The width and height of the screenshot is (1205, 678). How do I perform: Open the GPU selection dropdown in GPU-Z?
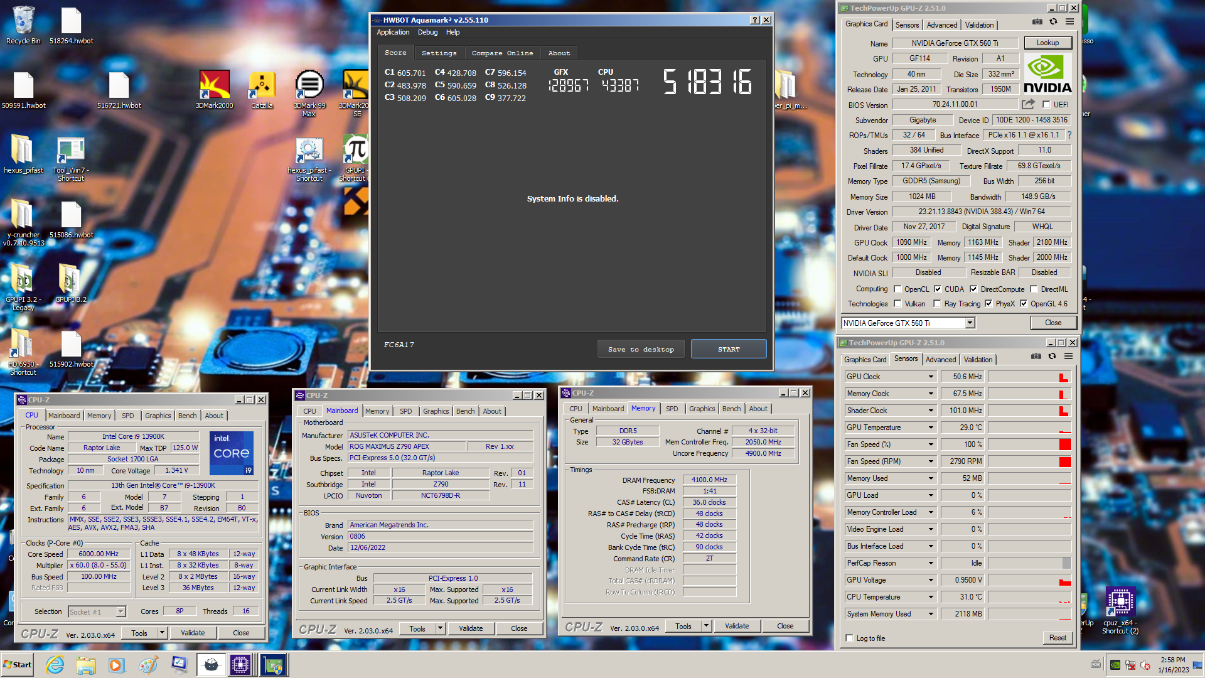[970, 323]
